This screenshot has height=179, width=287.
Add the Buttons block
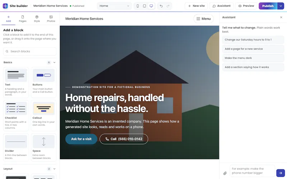(x=43, y=82)
